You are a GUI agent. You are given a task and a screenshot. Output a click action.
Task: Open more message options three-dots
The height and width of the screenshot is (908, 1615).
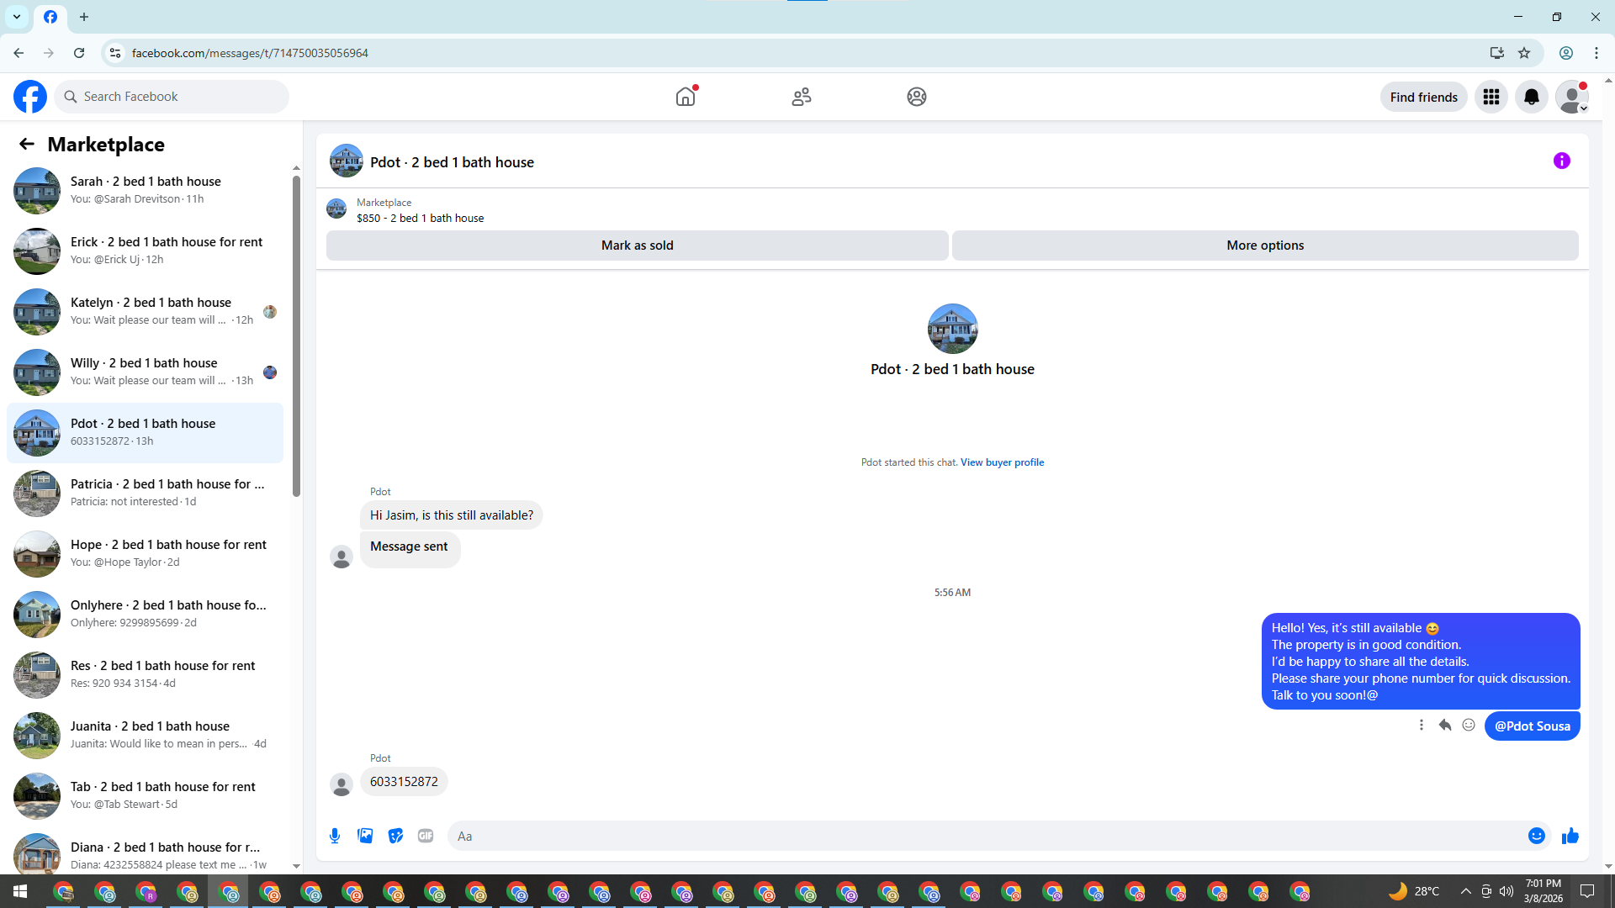click(x=1422, y=725)
